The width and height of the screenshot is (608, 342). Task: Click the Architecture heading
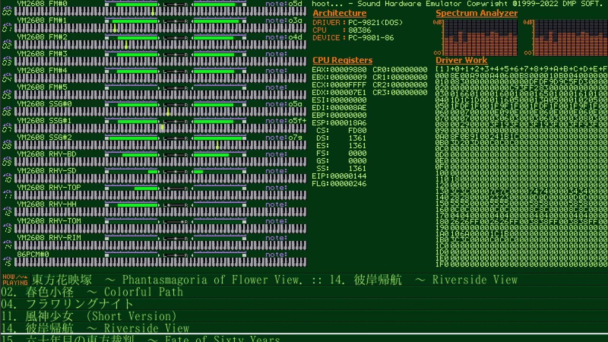(x=340, y=13)
